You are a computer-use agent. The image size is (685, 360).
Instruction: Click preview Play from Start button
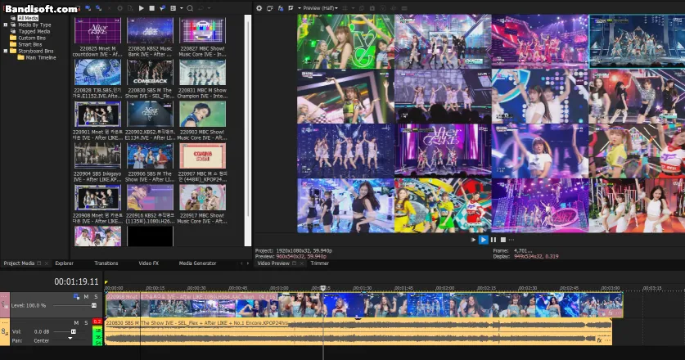[x=473, y=240]
